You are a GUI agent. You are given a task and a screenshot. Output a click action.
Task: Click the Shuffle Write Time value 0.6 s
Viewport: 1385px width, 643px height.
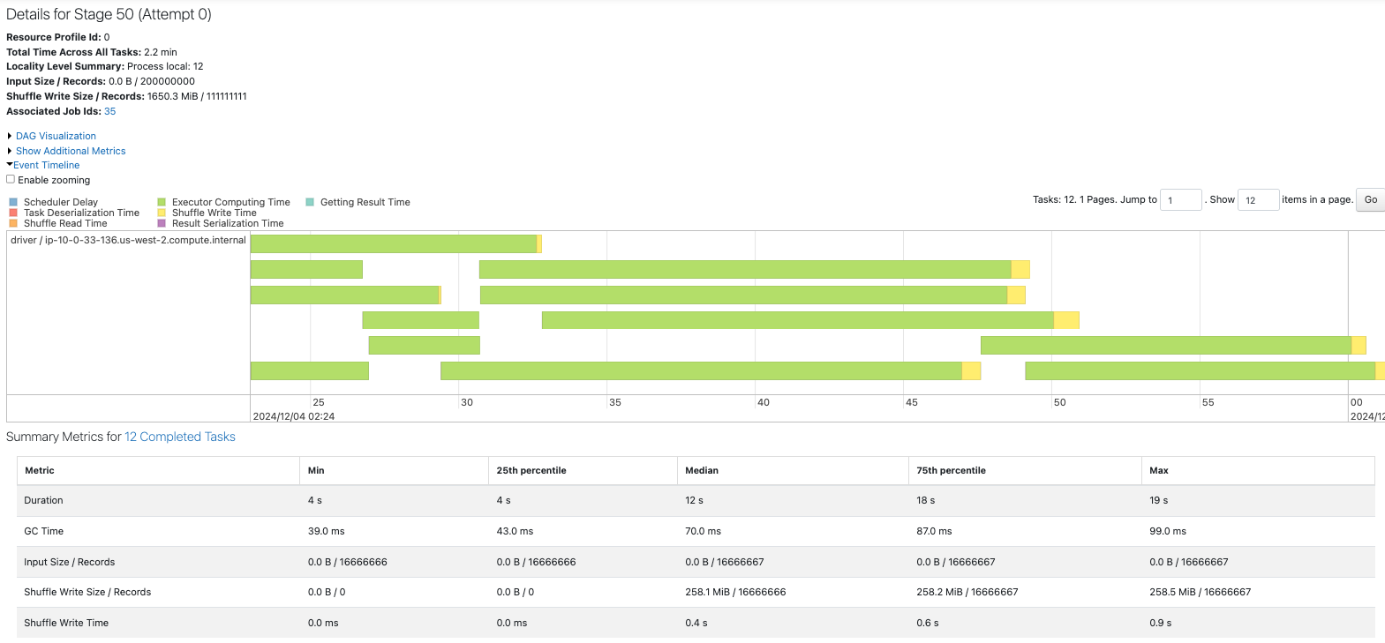[x=927, y=623]
